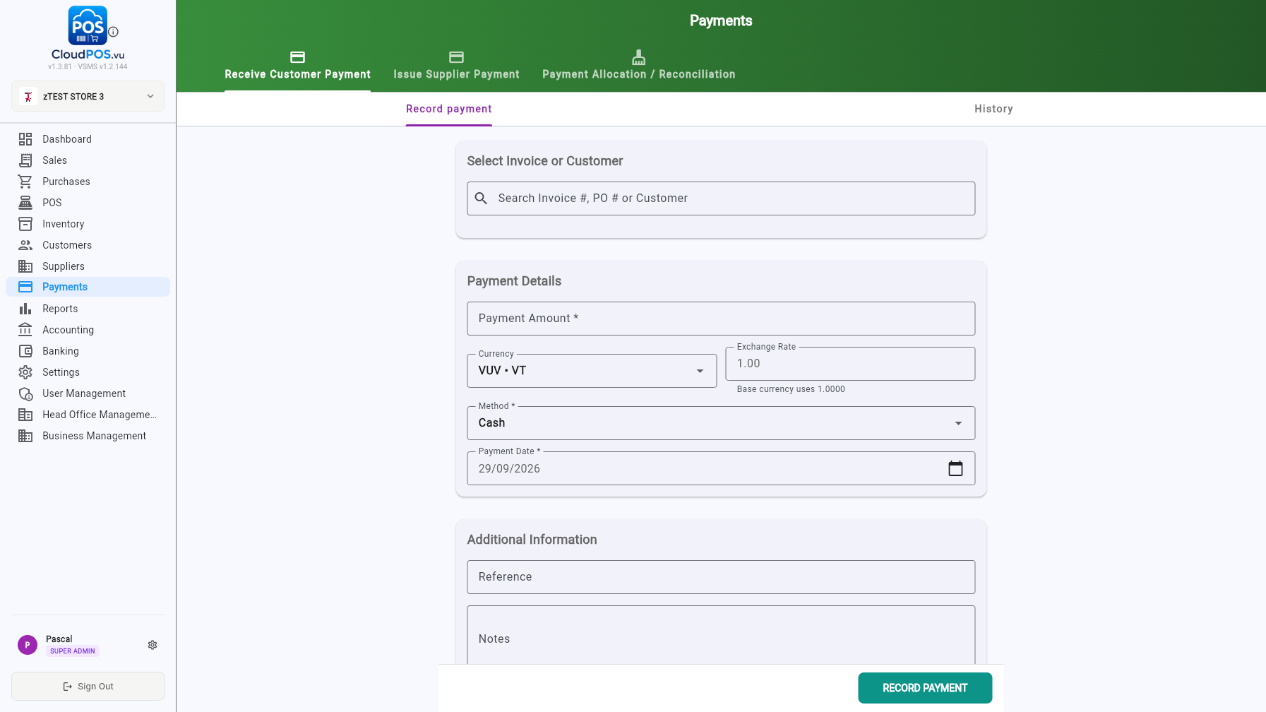Click the Business Management icon
Screen dimensions: 1266x712
25,436
